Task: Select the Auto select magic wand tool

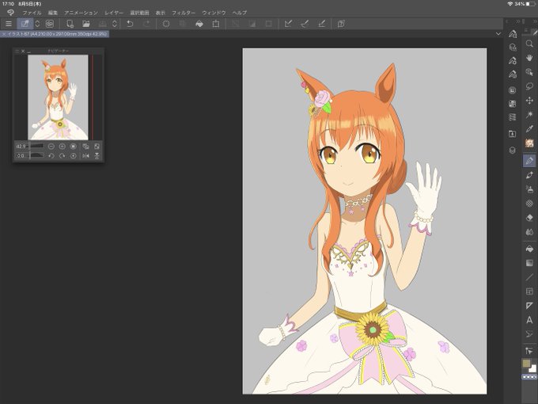Action: [x=529, y=114]
